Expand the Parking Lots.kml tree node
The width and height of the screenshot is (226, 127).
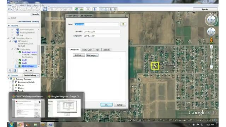(x=12, y=32)
